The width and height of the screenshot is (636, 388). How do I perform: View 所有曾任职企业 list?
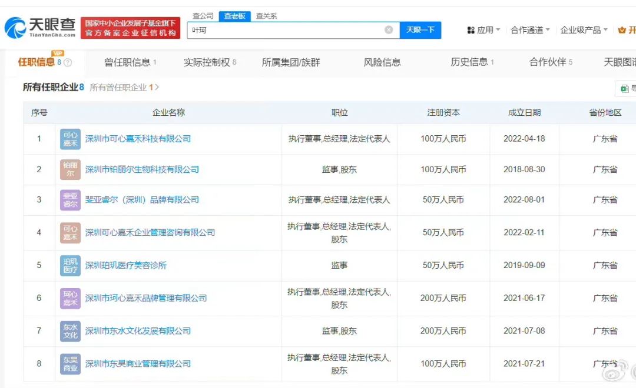124,88
